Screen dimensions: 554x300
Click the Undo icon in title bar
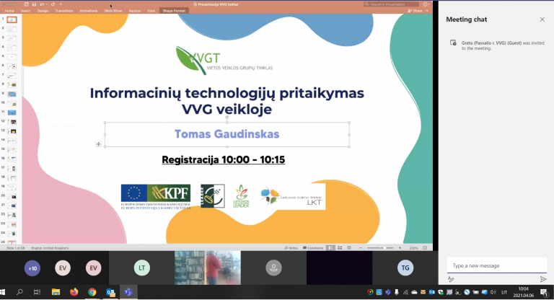tap(42, 4)
